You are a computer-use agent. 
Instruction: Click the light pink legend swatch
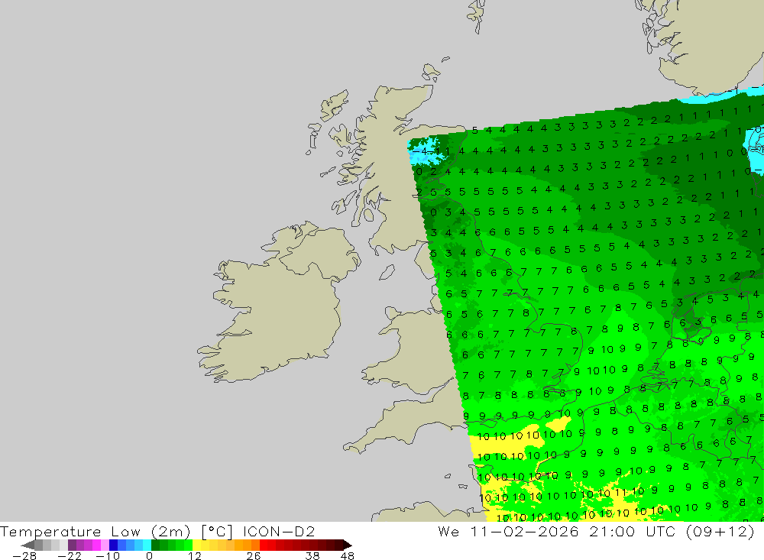click(x=105, y=545)
